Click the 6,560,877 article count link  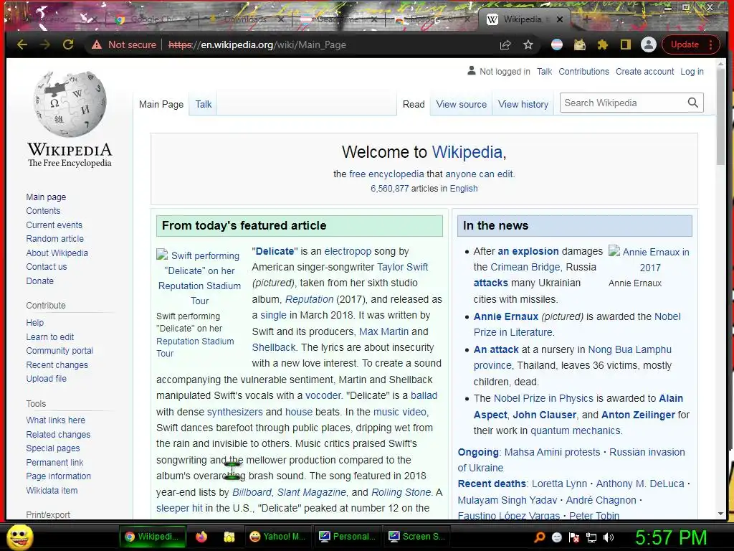coord(389,189)
